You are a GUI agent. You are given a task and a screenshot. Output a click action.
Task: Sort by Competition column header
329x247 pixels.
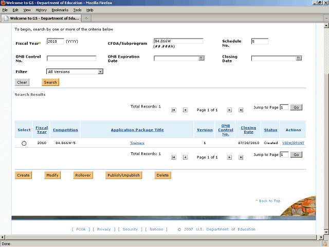65,130
